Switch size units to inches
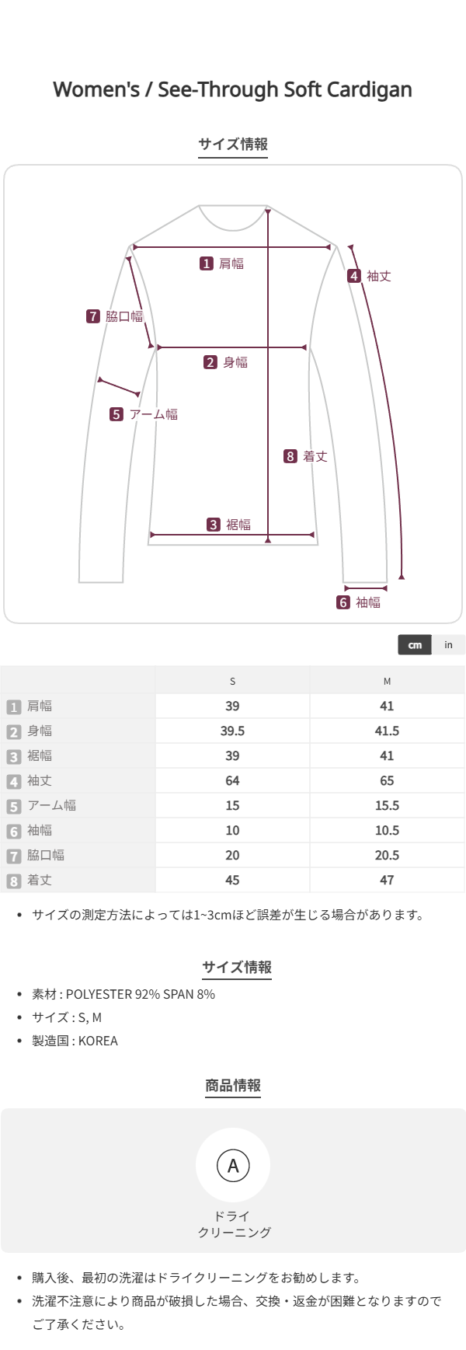Screen dimensions: 466x1350 point(448,645)
